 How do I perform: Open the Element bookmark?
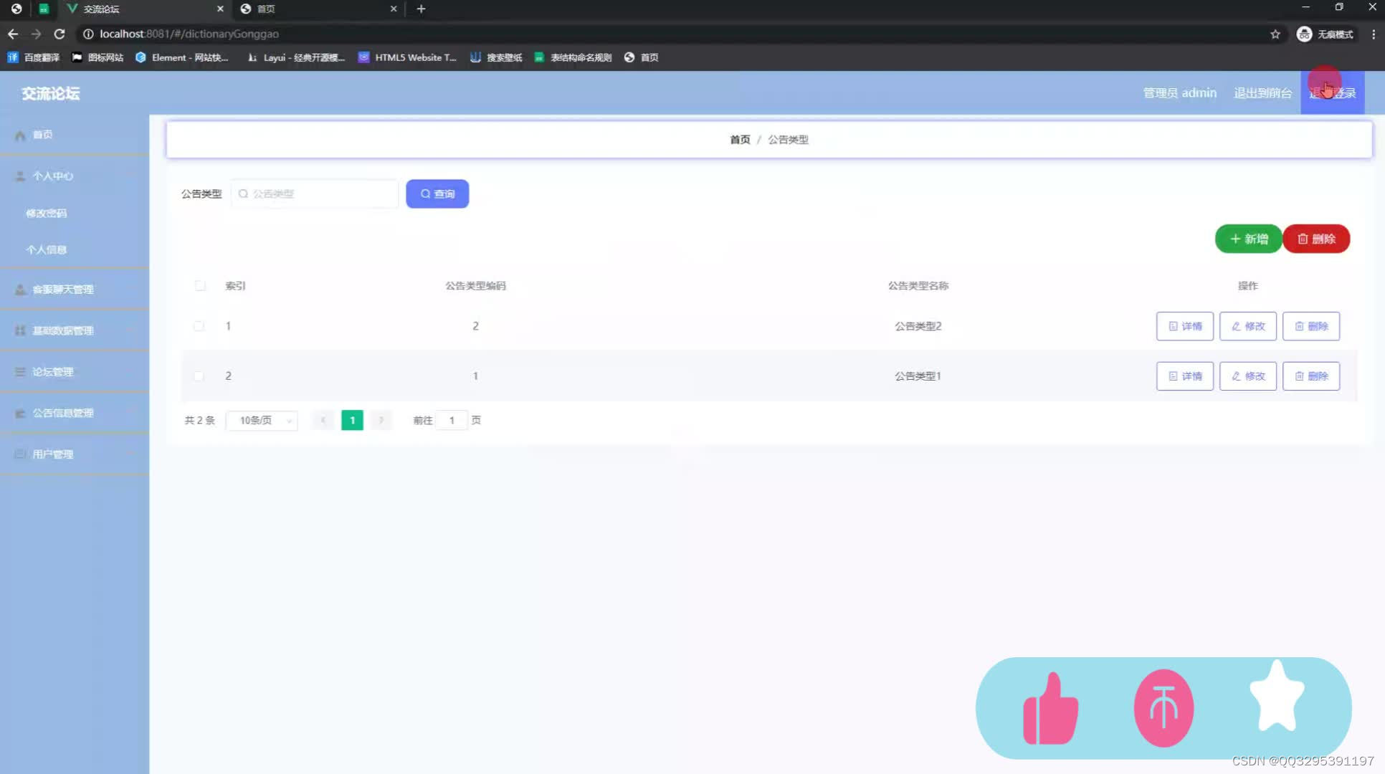click(x=182, y=57)
